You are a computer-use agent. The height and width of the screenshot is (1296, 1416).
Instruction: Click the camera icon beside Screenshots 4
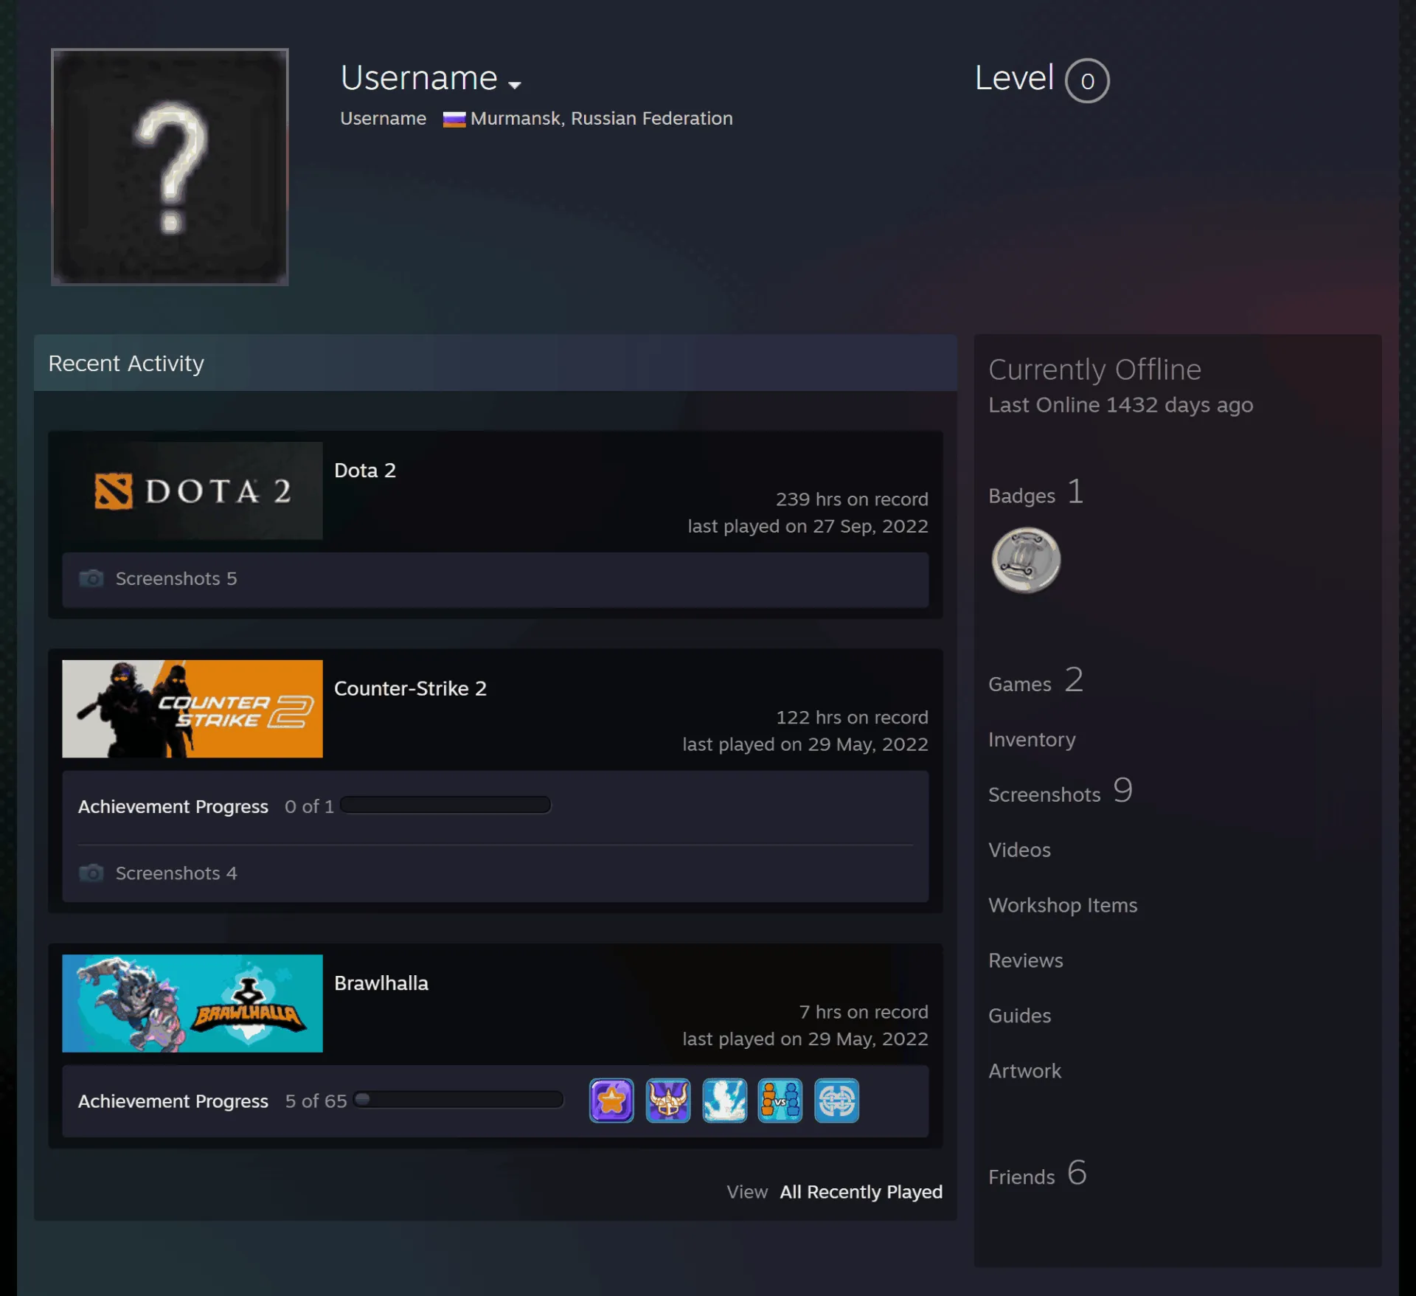pos(91,873)
